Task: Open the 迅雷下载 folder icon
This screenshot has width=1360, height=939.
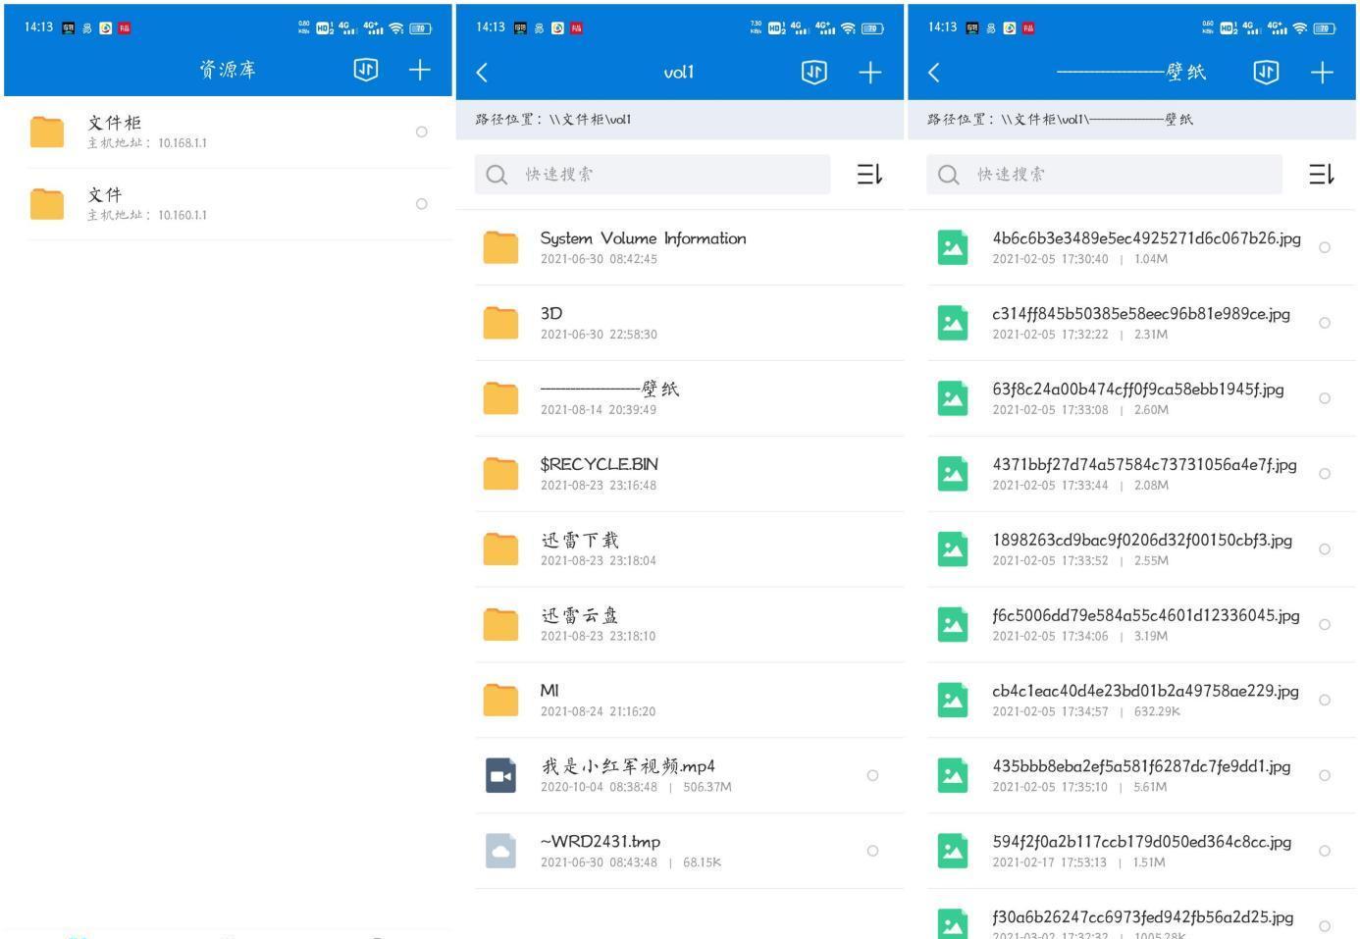Action: tap(501, 548)
